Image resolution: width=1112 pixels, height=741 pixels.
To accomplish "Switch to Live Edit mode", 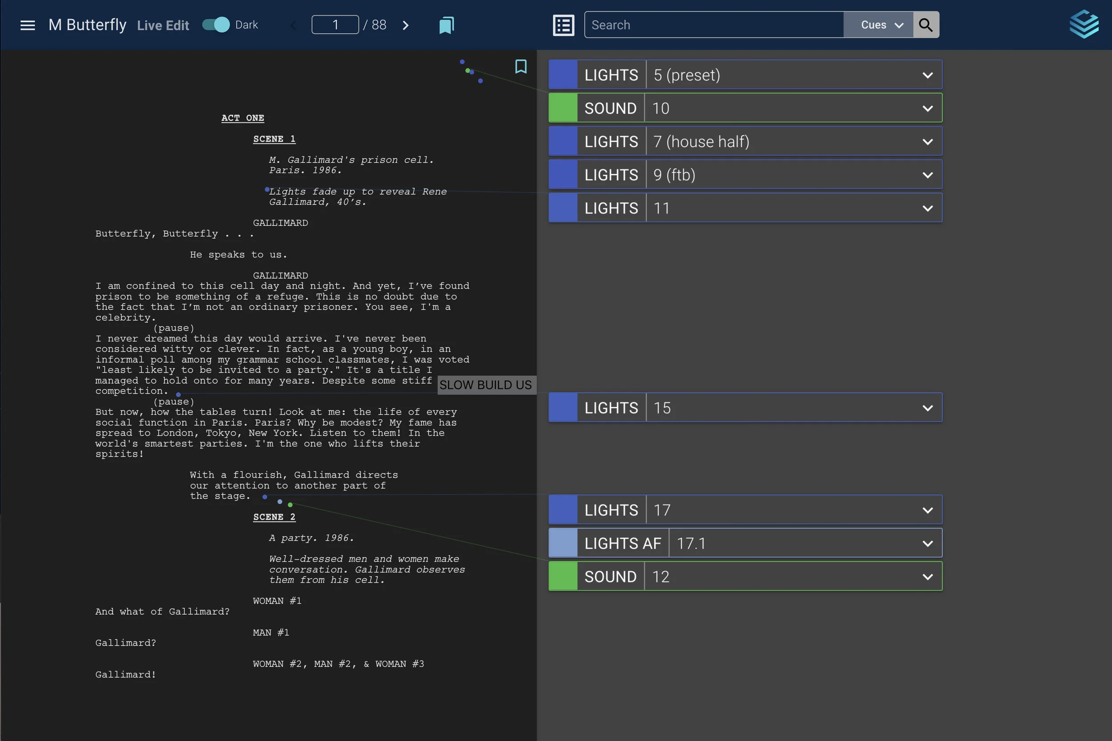I will click(163, 24).
